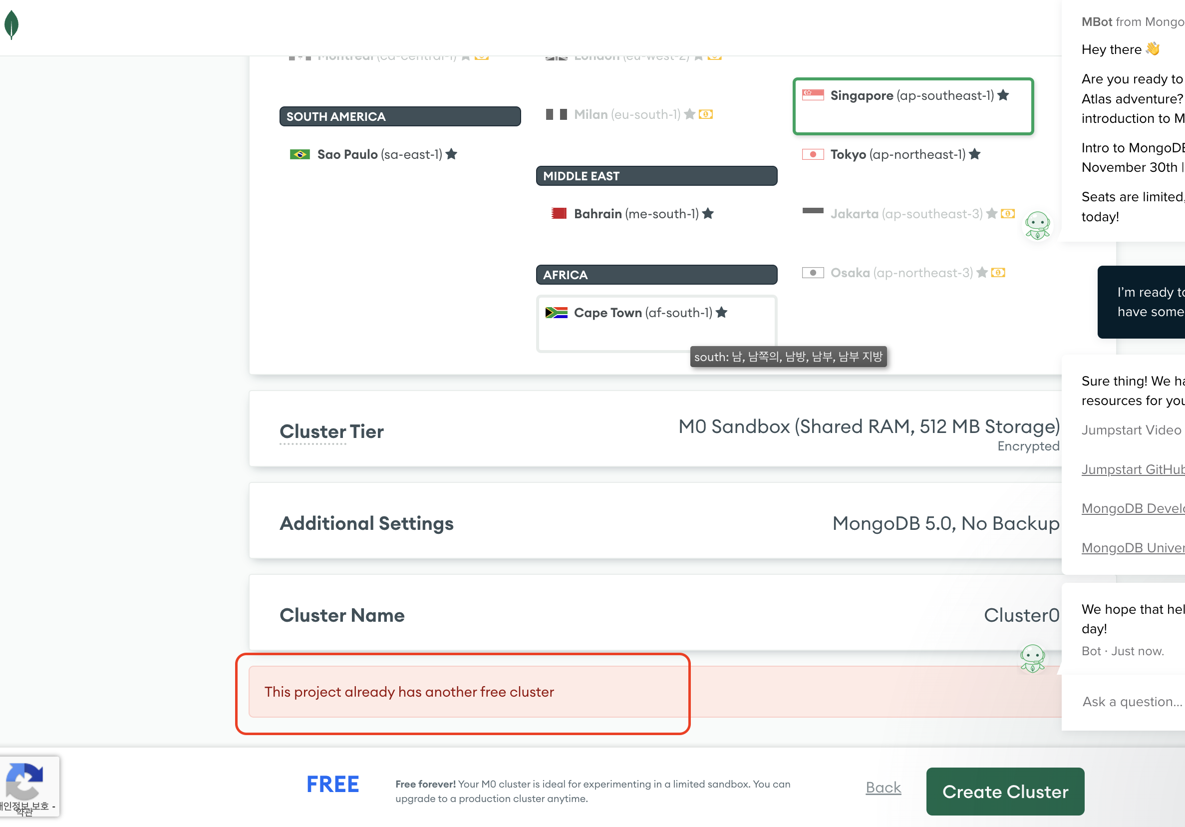Click the flag icon beside Osaka
Viewport: 1185px width, 827px height.
[x=813, y=273]
